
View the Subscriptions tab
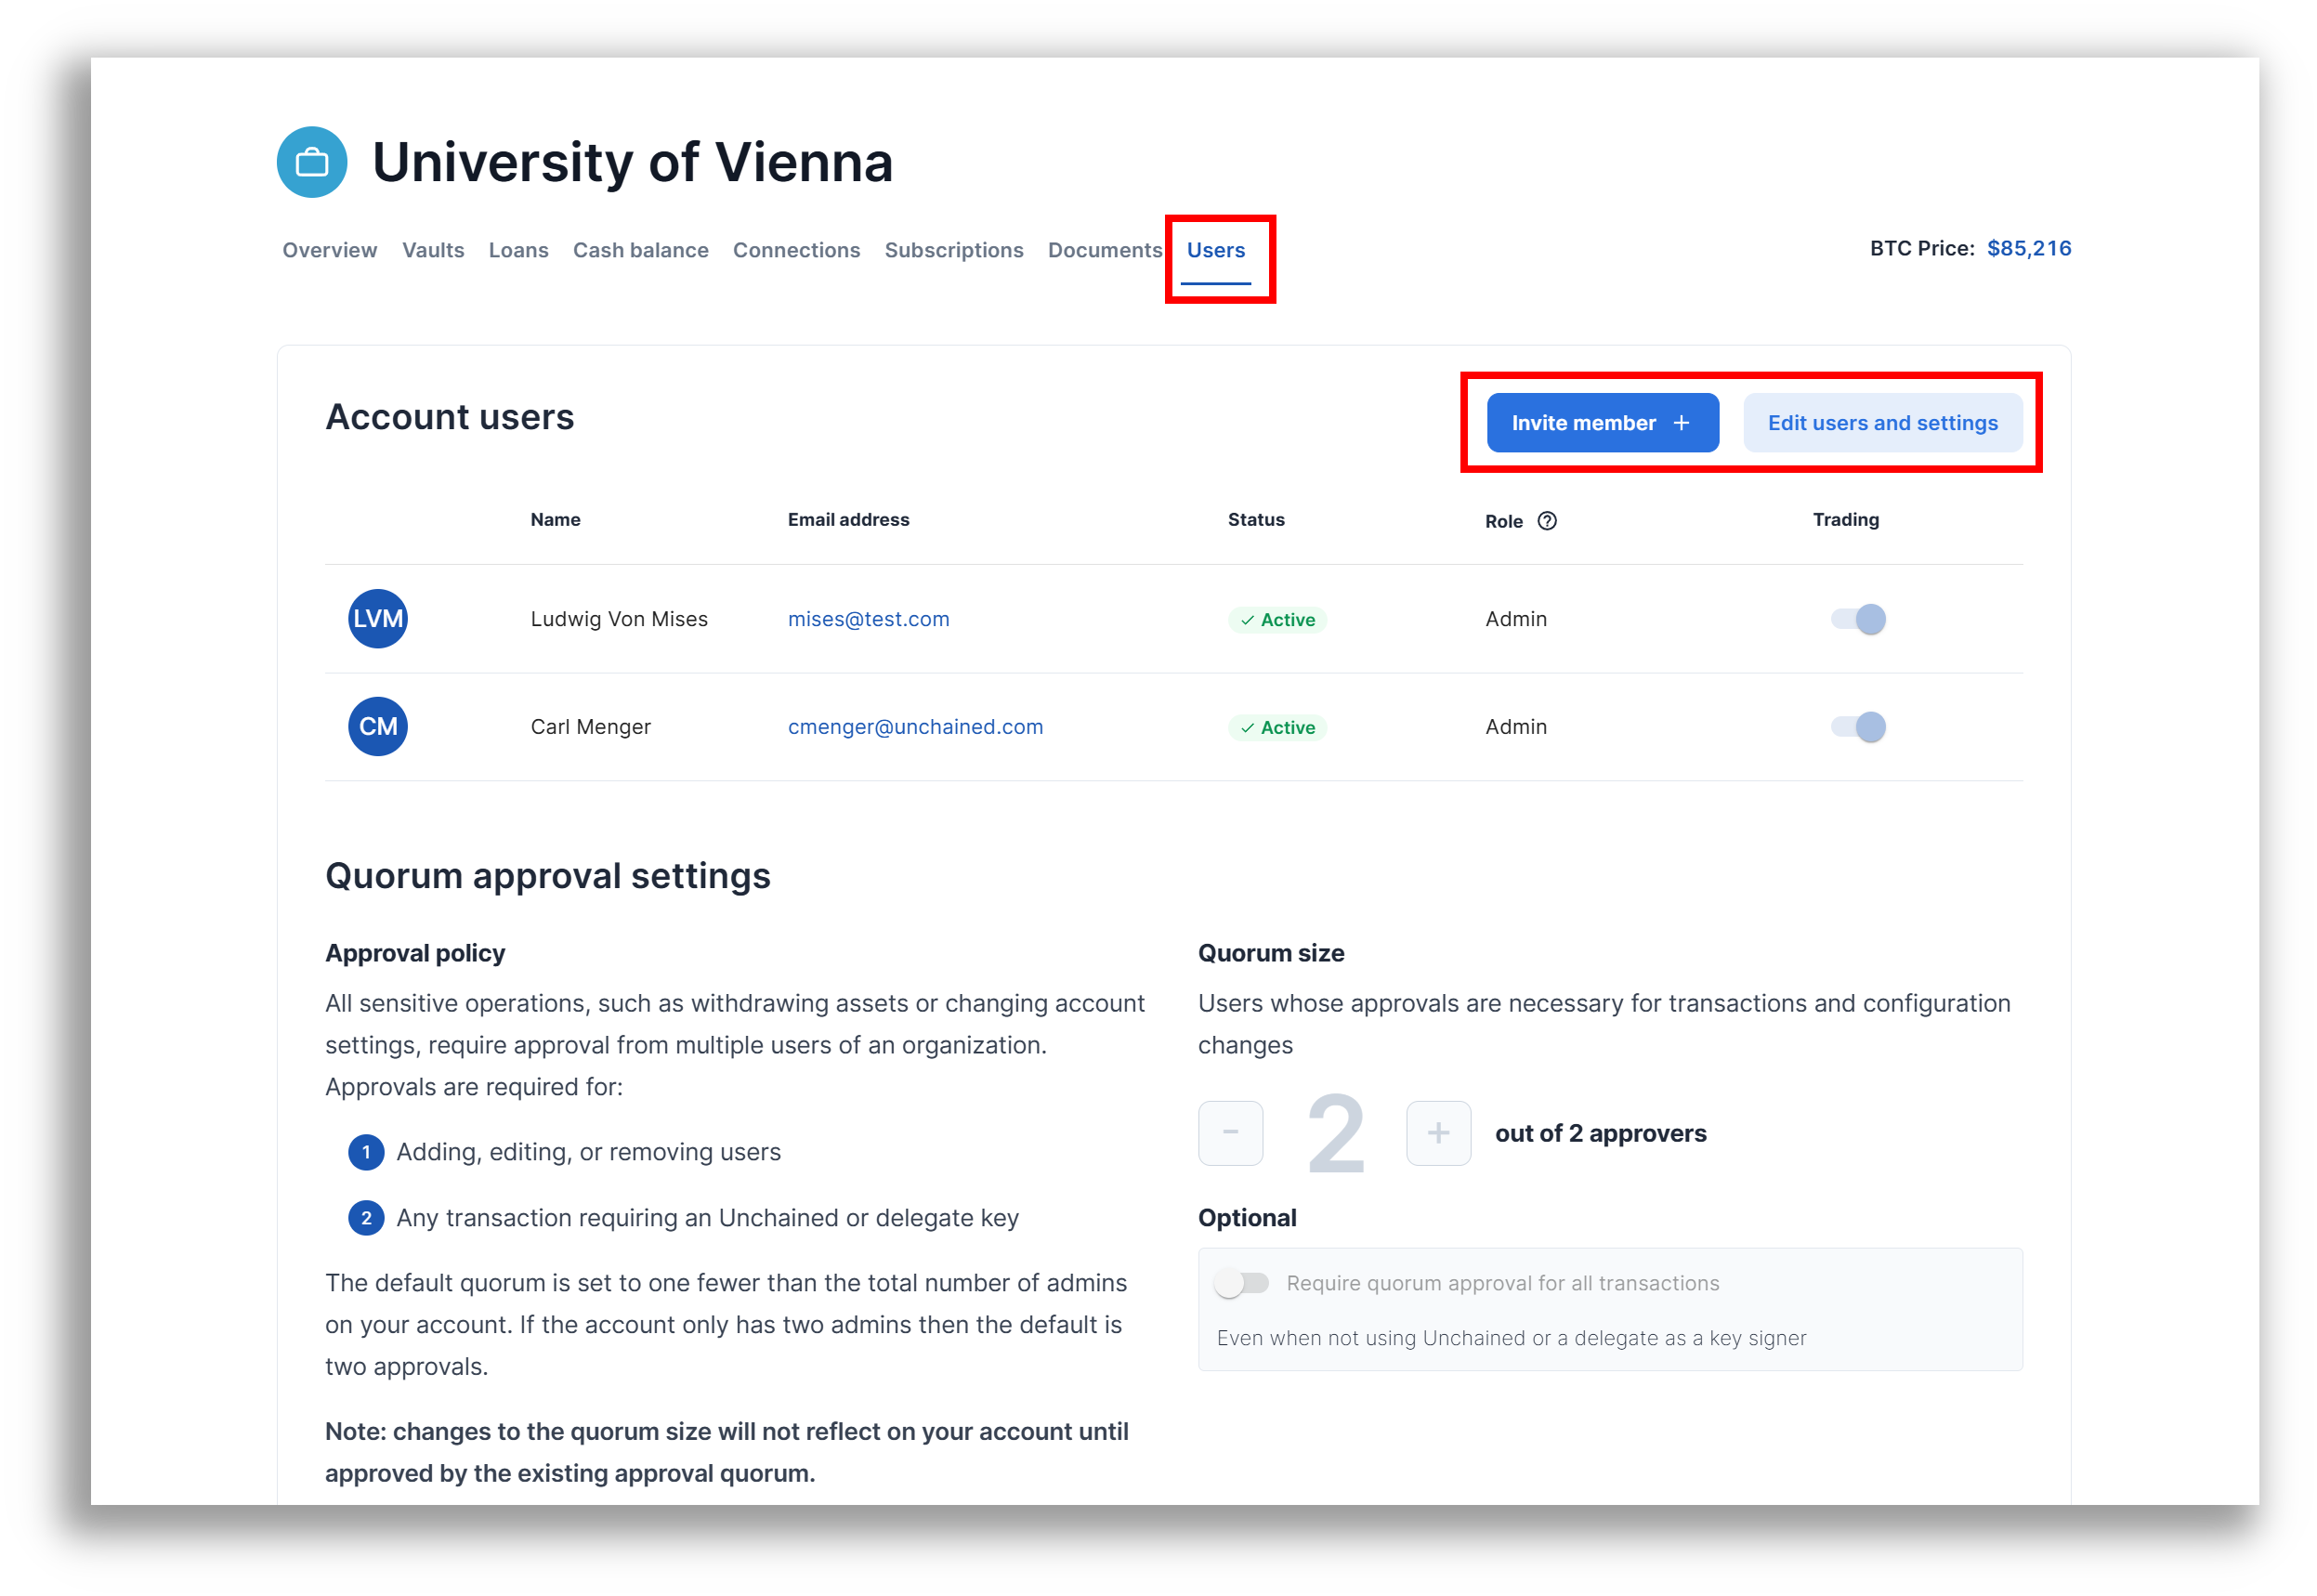953,250
